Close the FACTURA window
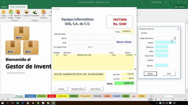188x105 pixels. tap(135, 9)
